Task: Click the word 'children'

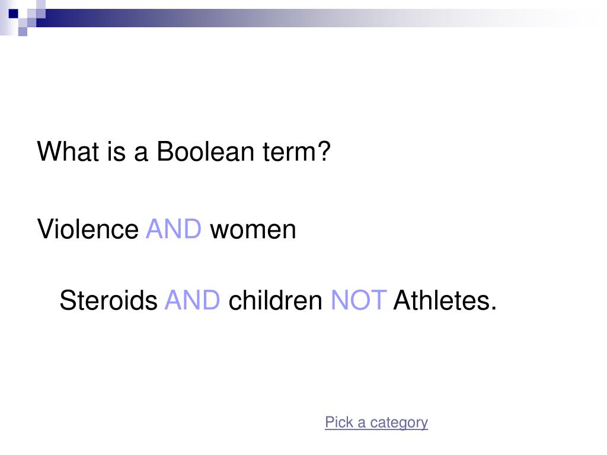Action: pyautogui.click(x=275, y=300)
